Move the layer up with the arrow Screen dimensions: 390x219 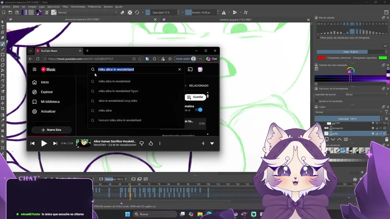pos(339,139)
